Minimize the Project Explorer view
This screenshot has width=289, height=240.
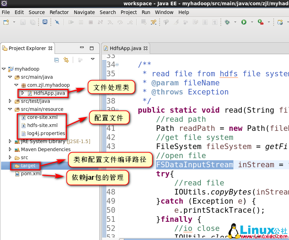[x=82, y=48]
